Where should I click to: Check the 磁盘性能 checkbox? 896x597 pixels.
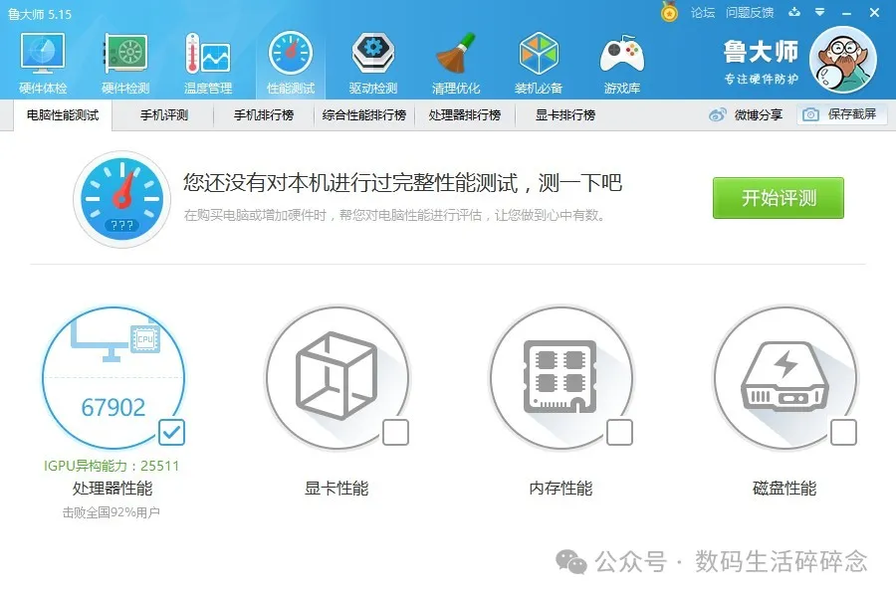(x=843, y=433)
